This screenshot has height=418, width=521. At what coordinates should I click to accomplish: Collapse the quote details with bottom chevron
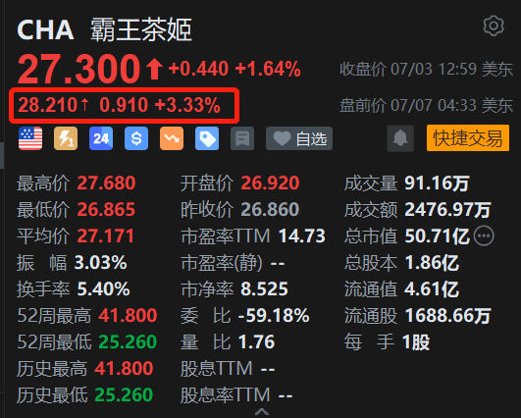(x=262, y=412)
